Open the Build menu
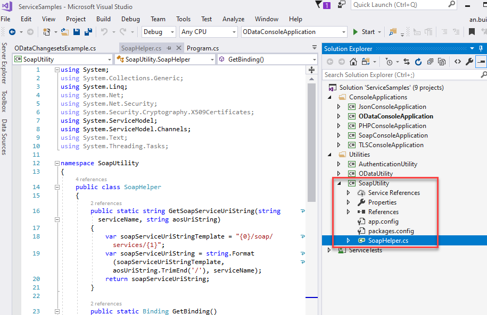 click(x=103, y=19)
